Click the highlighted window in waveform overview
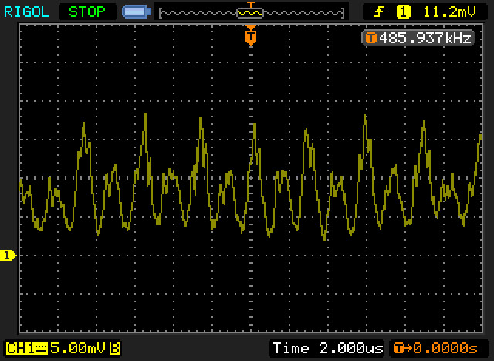Viewport: 494px width, 361px height. tap(250, 12)
